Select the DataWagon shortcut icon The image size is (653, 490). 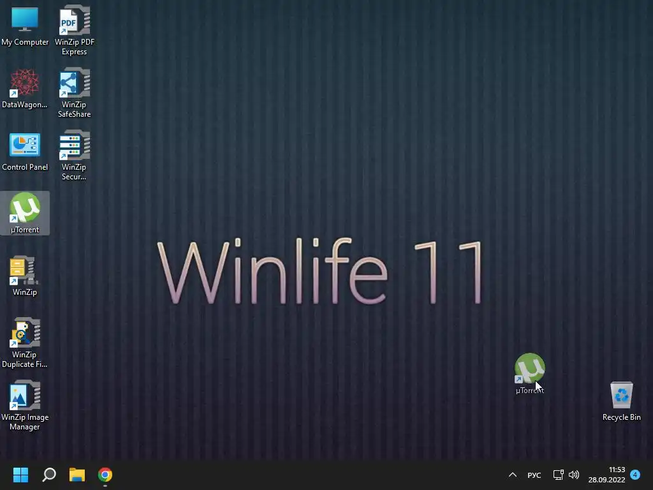(25, 88)
